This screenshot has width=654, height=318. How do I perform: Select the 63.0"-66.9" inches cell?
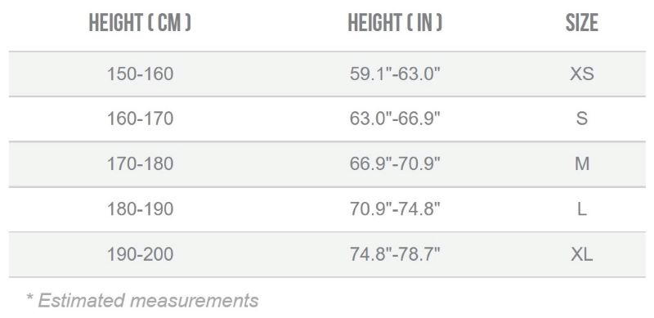click(x=395, y=119)
